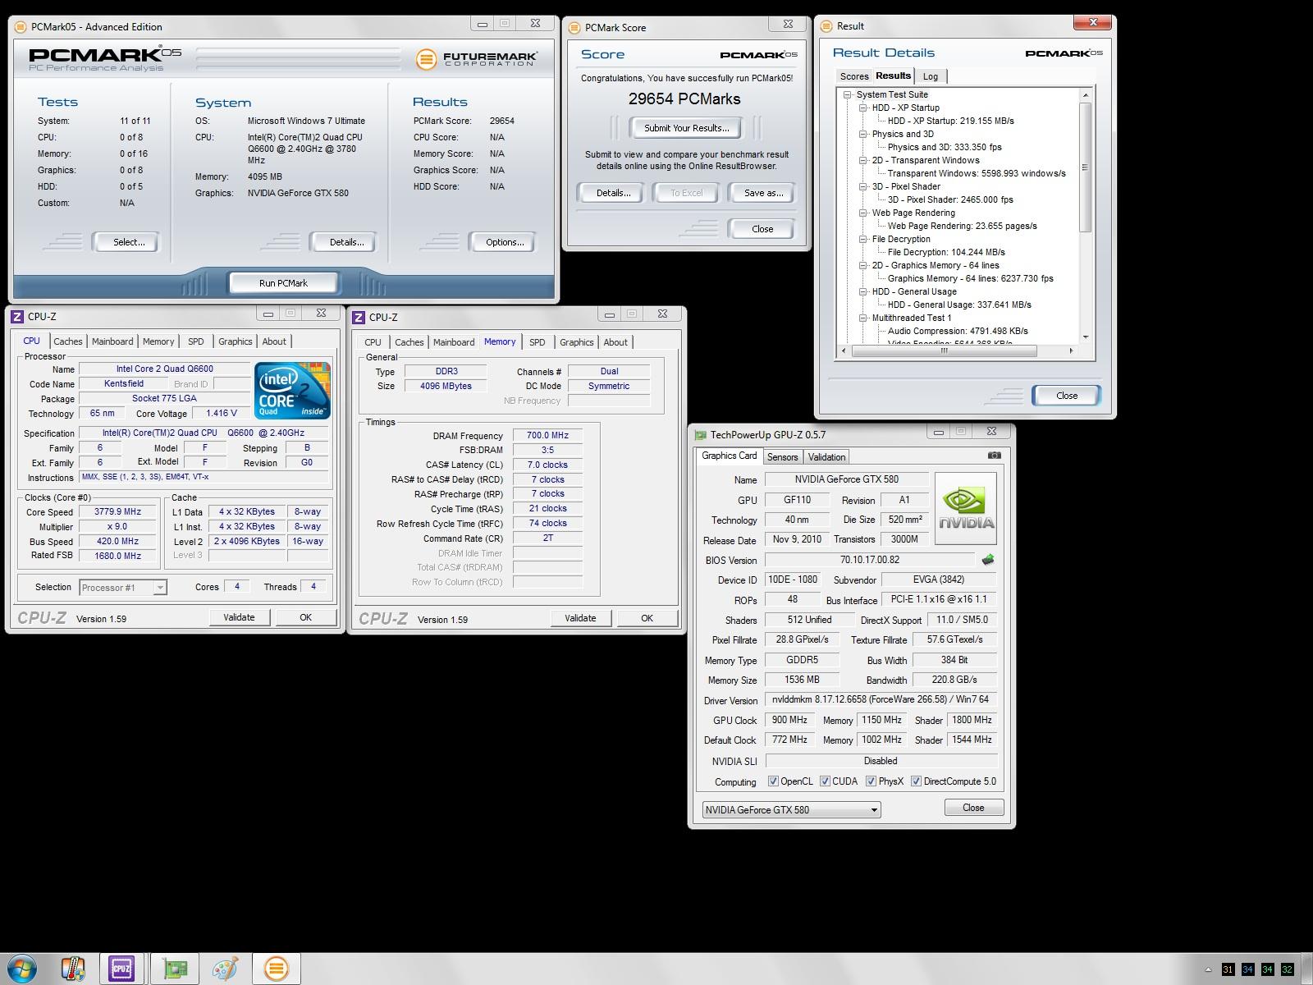Click the tray temperature icon showing 31

(x=1228, y=969)
